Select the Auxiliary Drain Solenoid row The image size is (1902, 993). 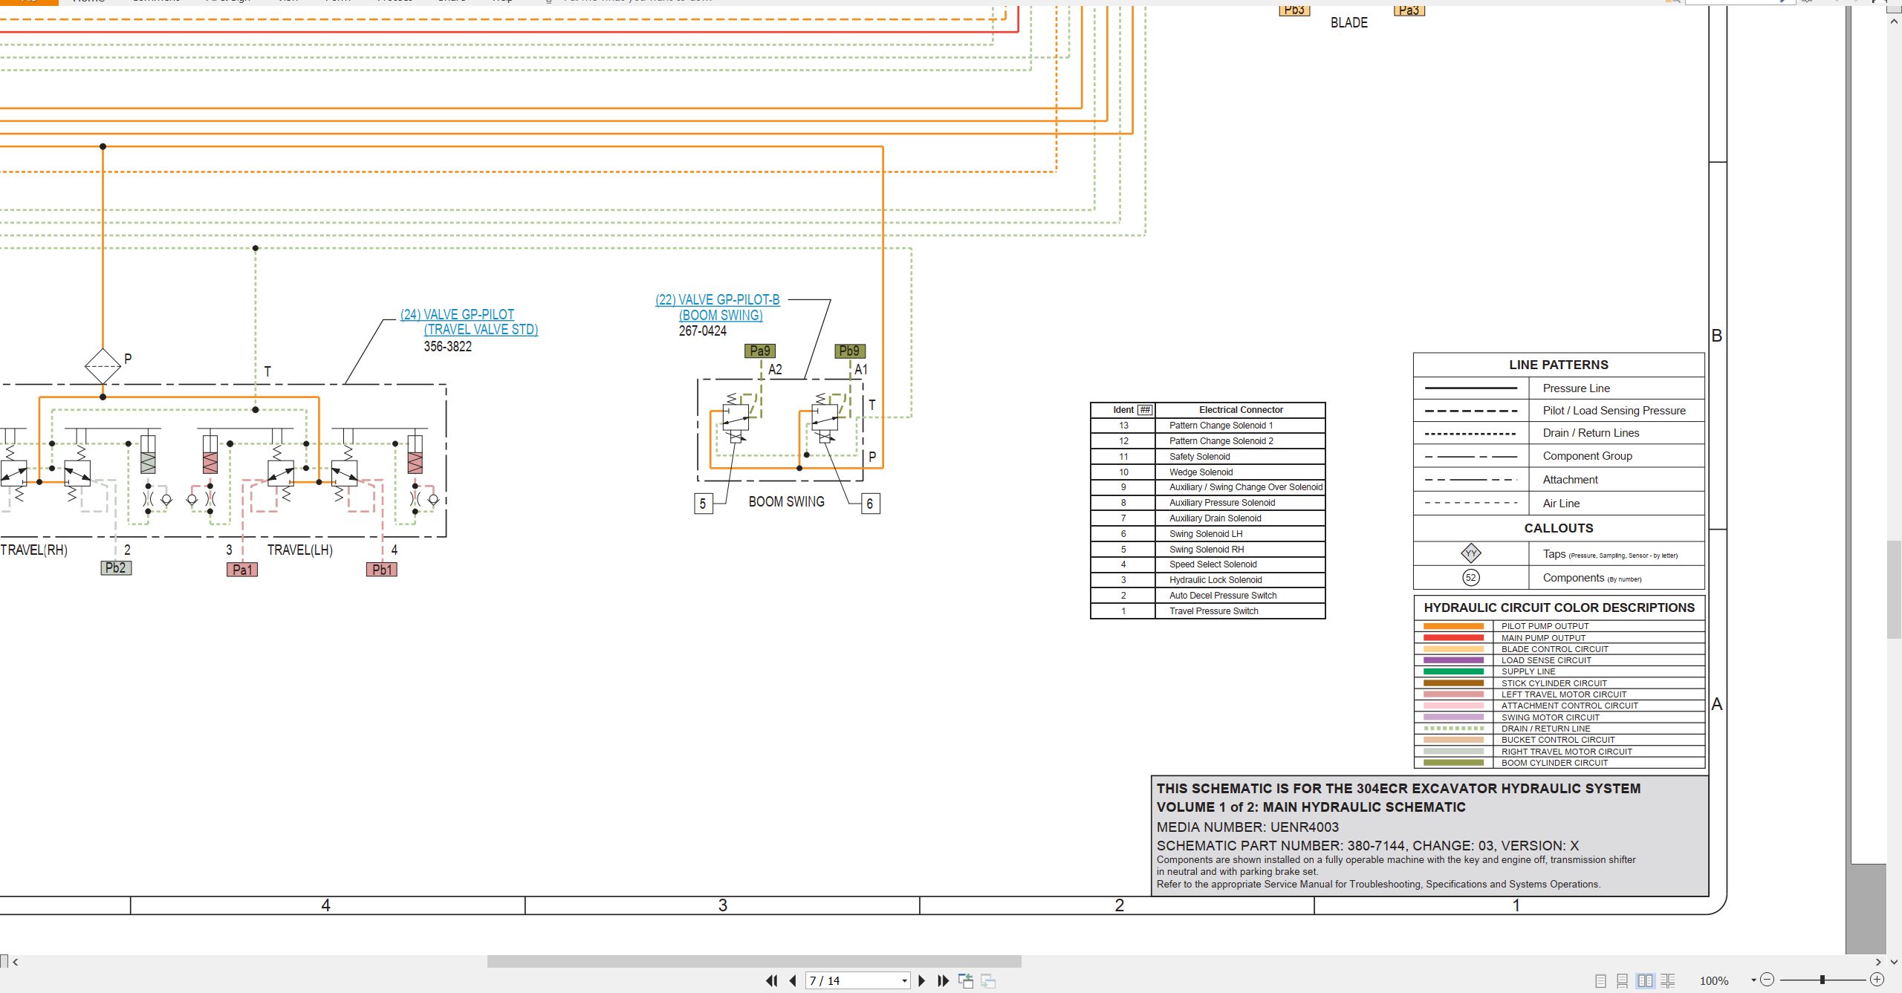click(x=1207, y=518)
